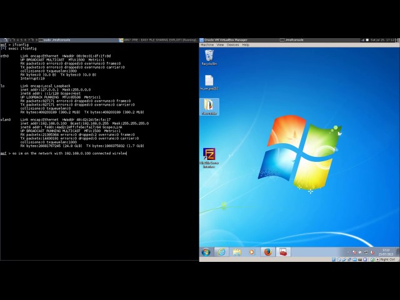The image size is (400, 300).
Task: Select the Recycle Bin desktop icon
Action: click(209, 57)
